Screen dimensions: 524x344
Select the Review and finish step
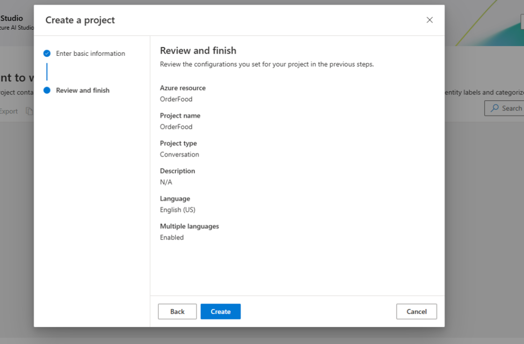point(83,90)
